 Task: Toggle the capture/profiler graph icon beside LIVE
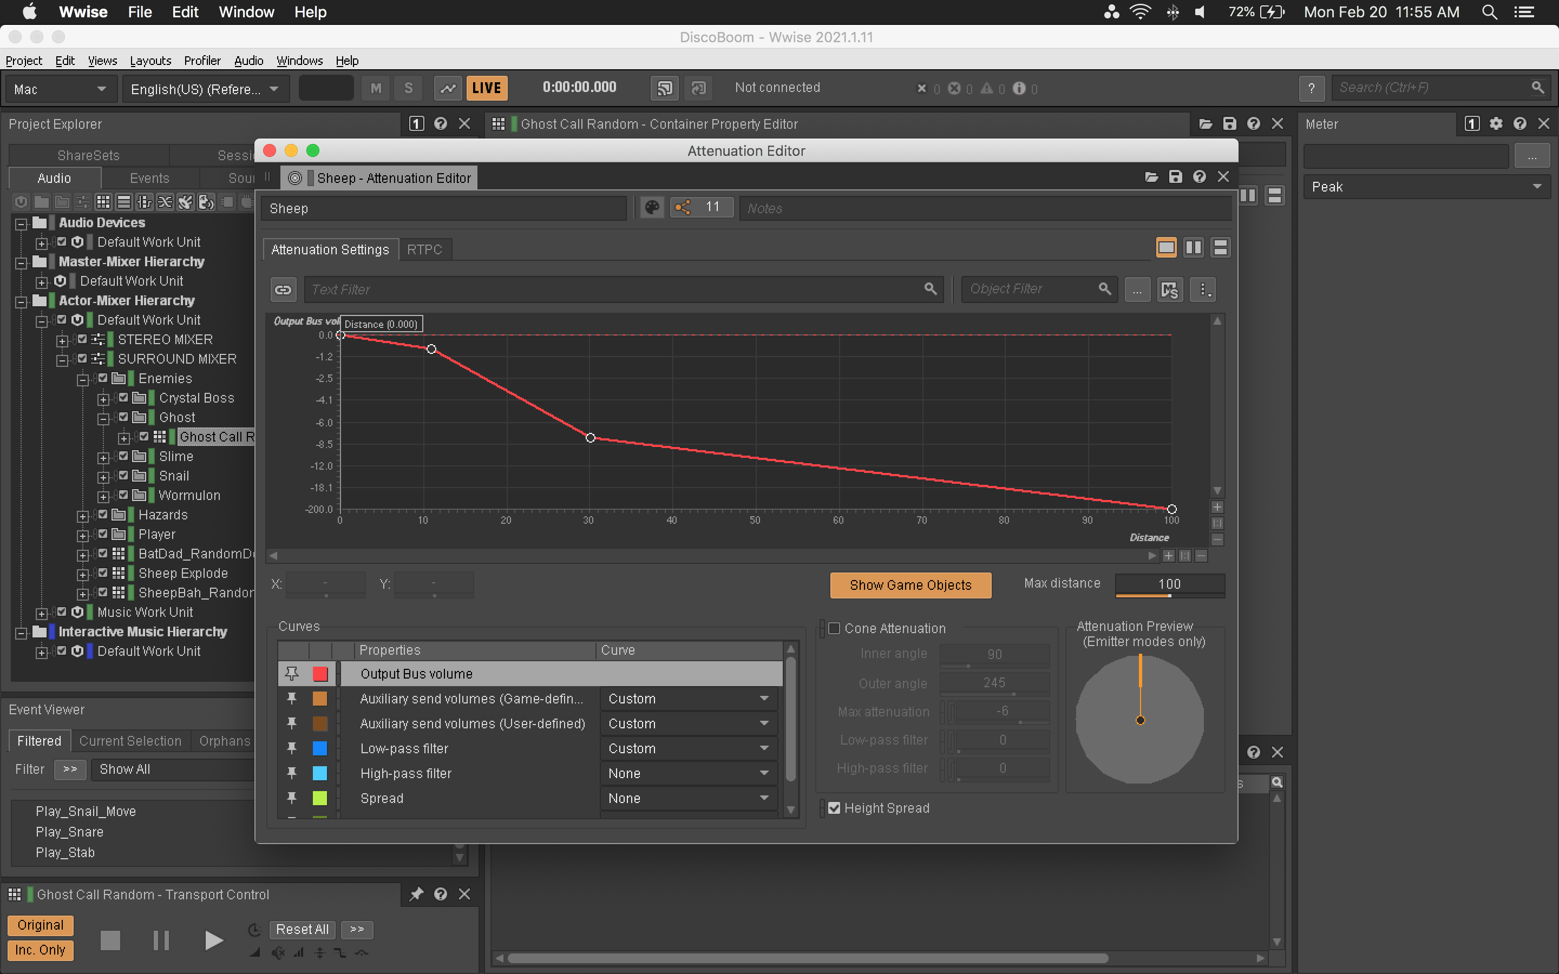click(x=448, y=88)
